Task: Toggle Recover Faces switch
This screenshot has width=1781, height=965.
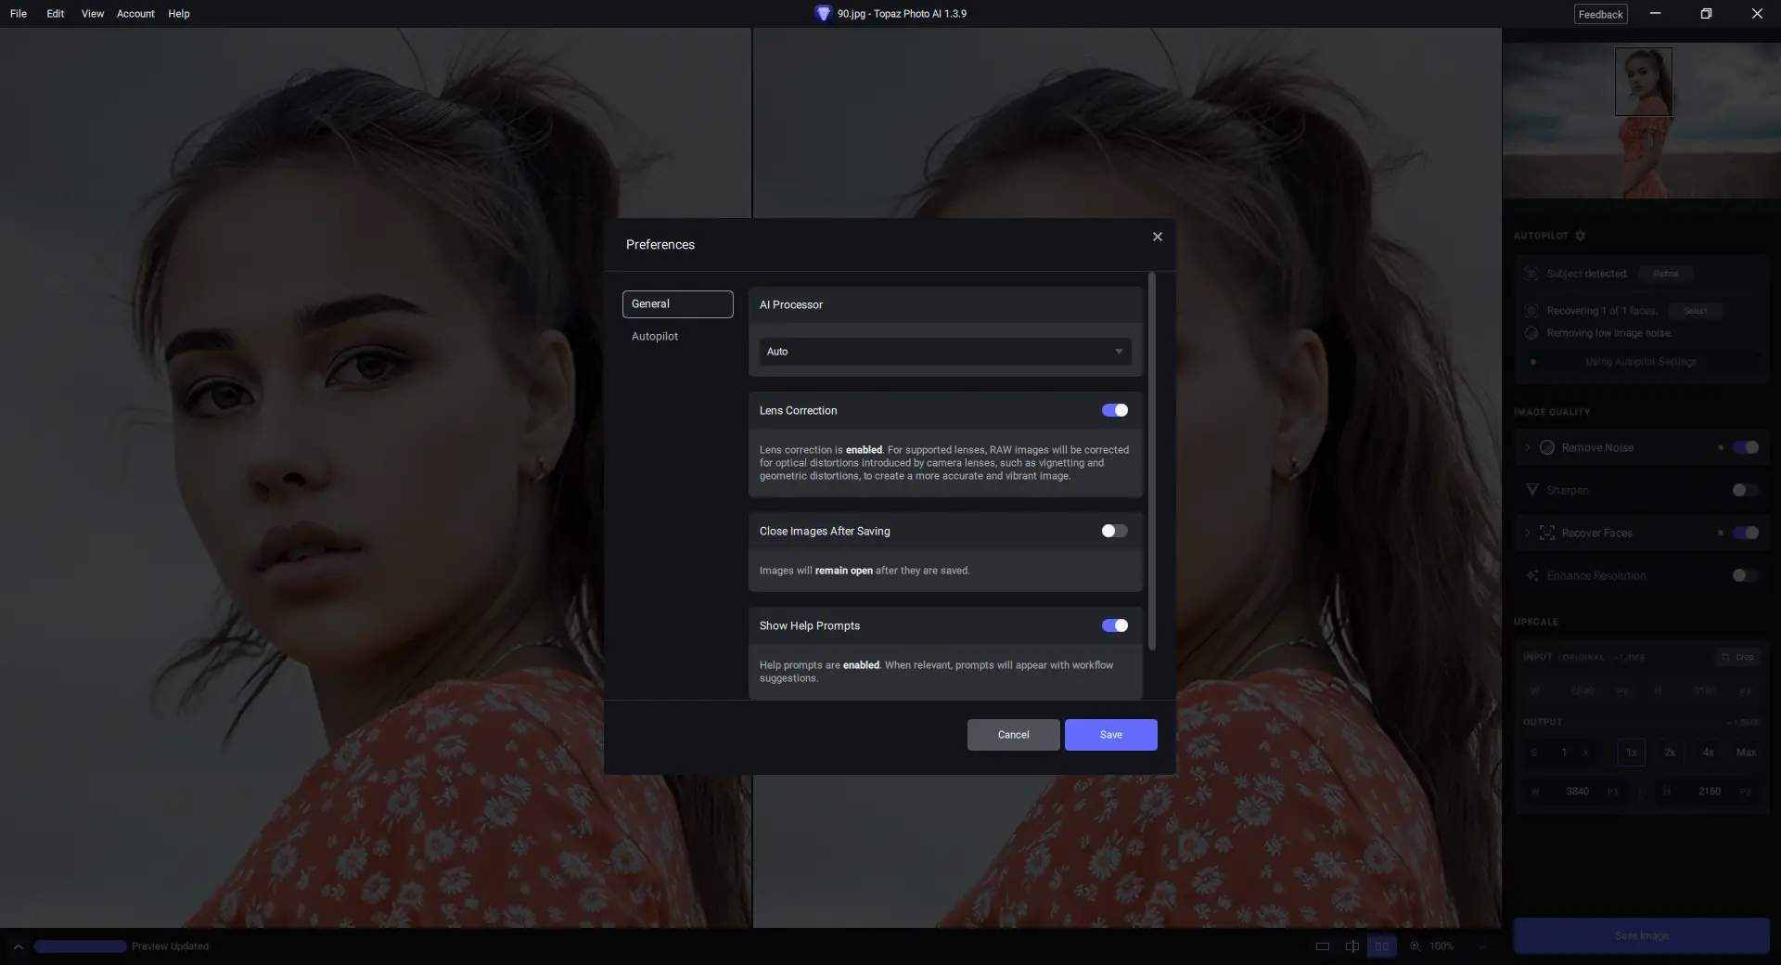Action: coord(1746,533)
